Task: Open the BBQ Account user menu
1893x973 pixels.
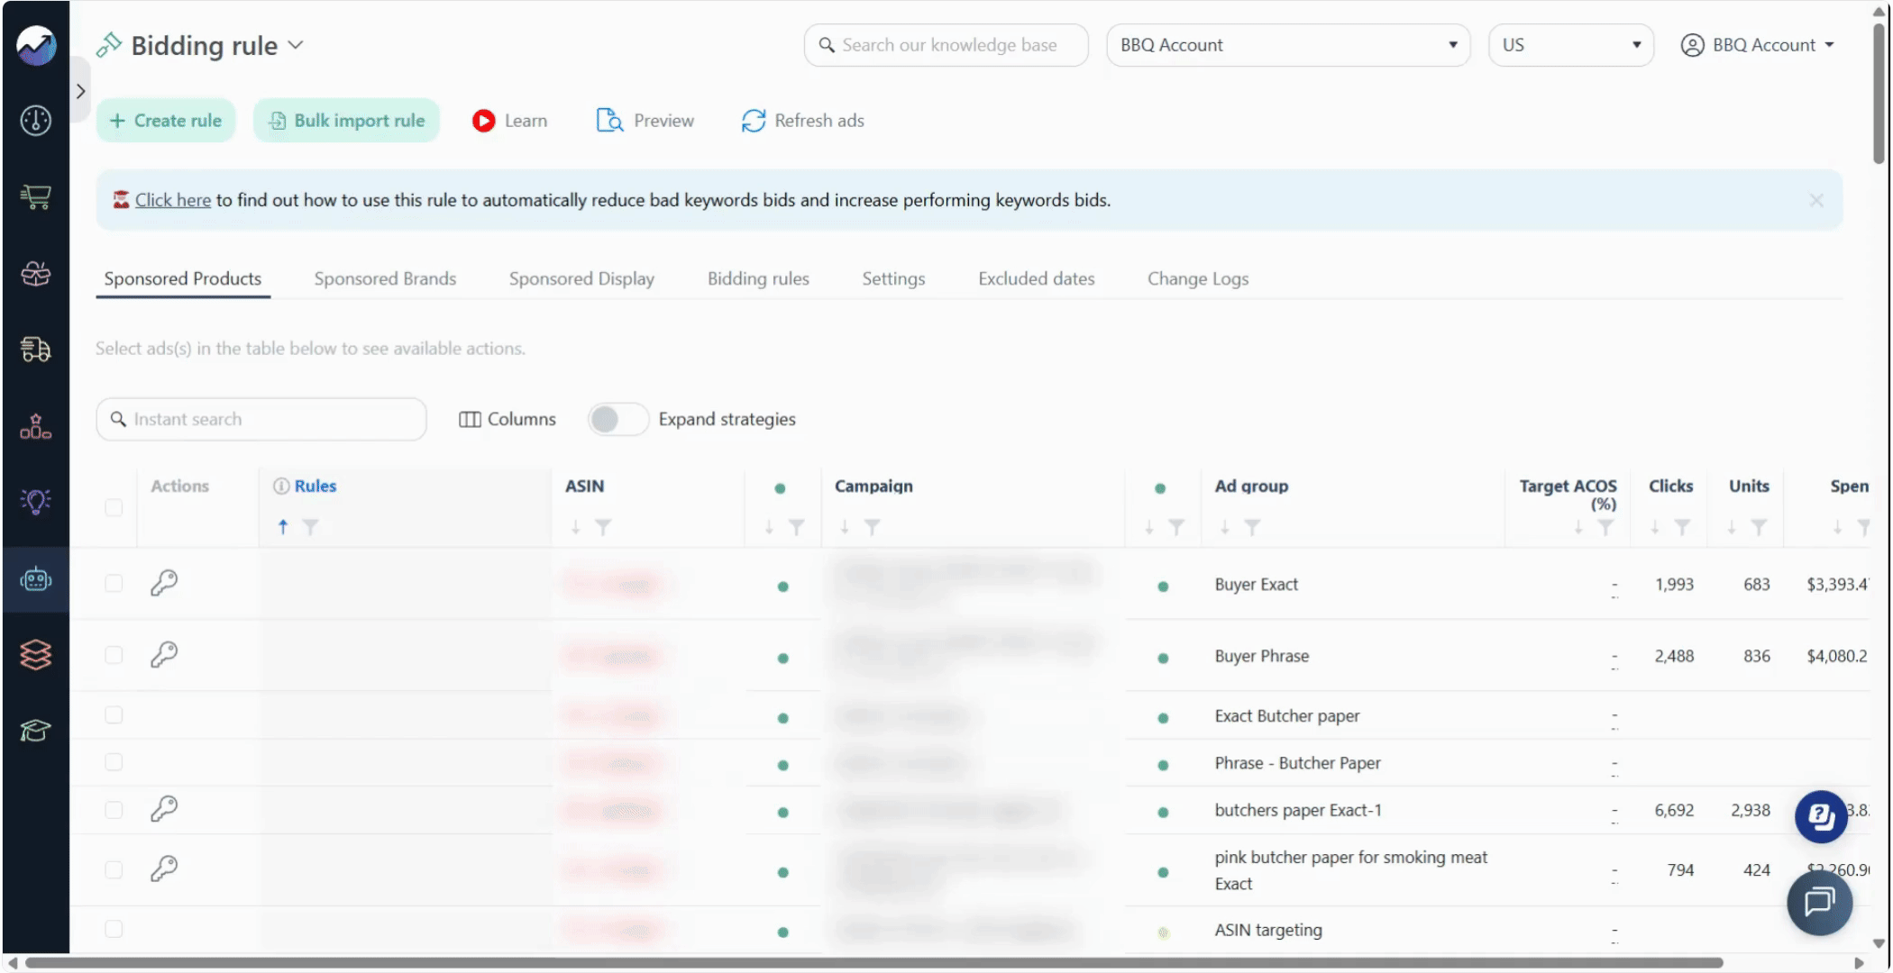Action: tap(1758, 45)
